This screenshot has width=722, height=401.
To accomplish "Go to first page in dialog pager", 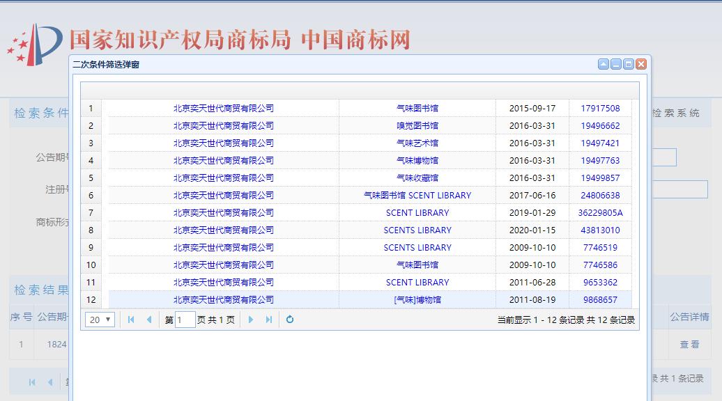I will 131,320.
